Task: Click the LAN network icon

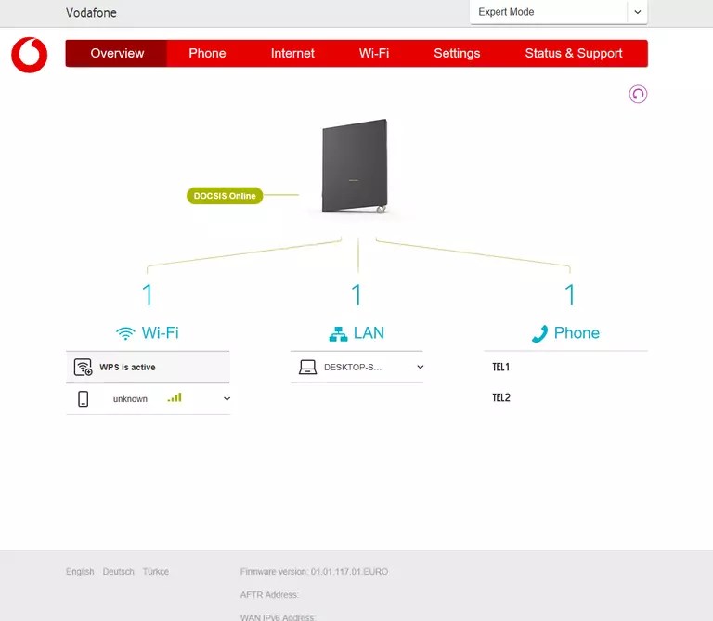Action: (338, 333)
